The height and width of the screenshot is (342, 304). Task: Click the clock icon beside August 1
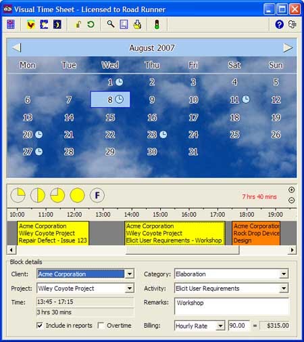pyautogui.click(x=119, y=82)
